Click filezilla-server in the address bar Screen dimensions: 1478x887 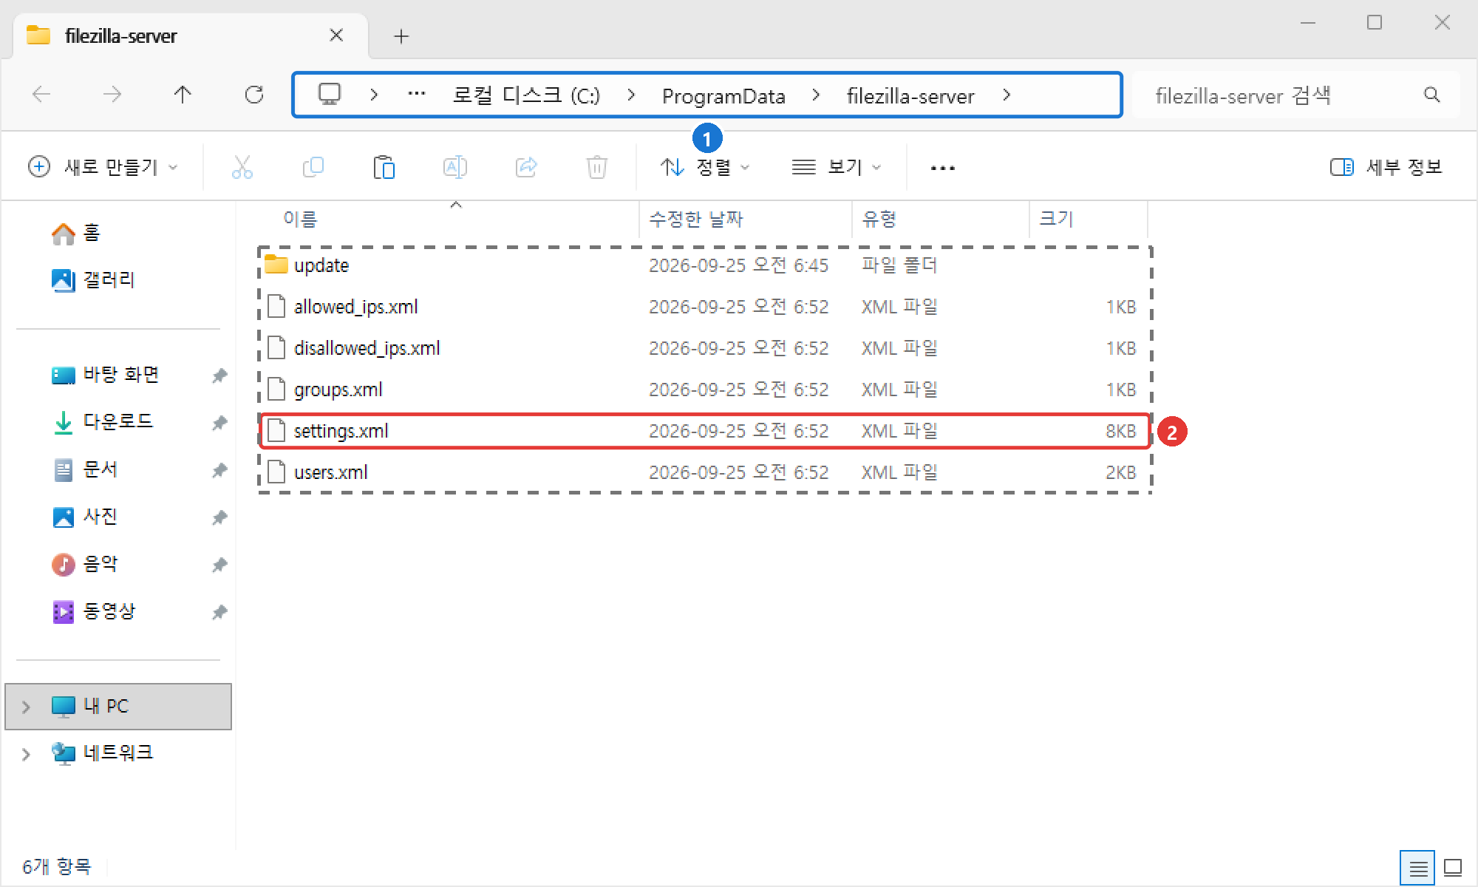click(x=910, y=95)
